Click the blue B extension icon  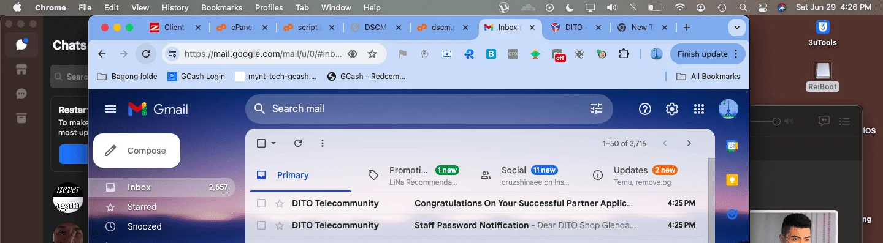[491, 54]
